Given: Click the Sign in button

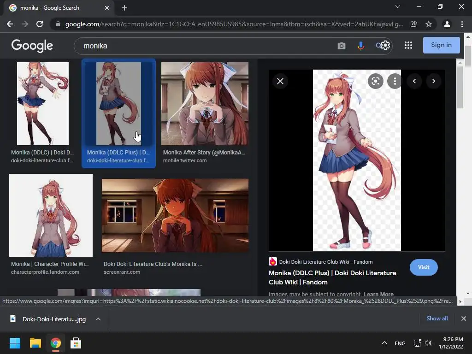Looking at the screenshot, I should (x=441, y=45).
